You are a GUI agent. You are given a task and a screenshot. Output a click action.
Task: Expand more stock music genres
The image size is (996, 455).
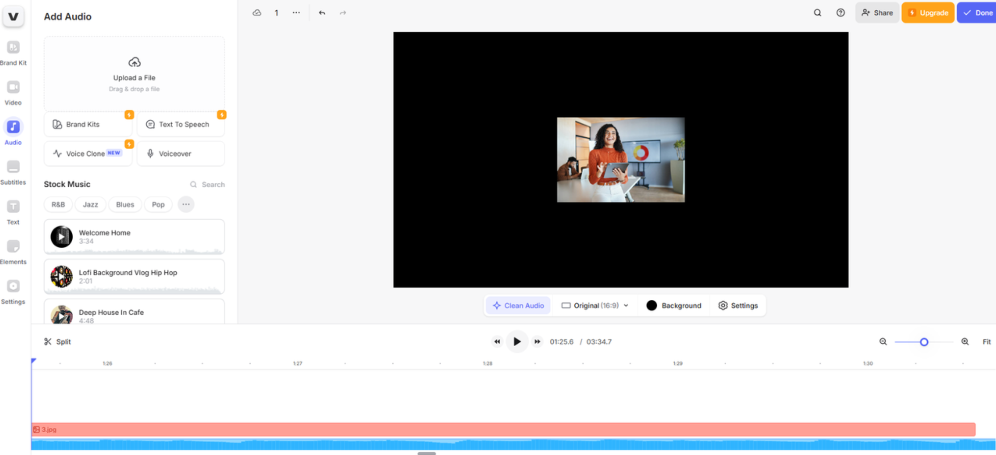(186, 204)
